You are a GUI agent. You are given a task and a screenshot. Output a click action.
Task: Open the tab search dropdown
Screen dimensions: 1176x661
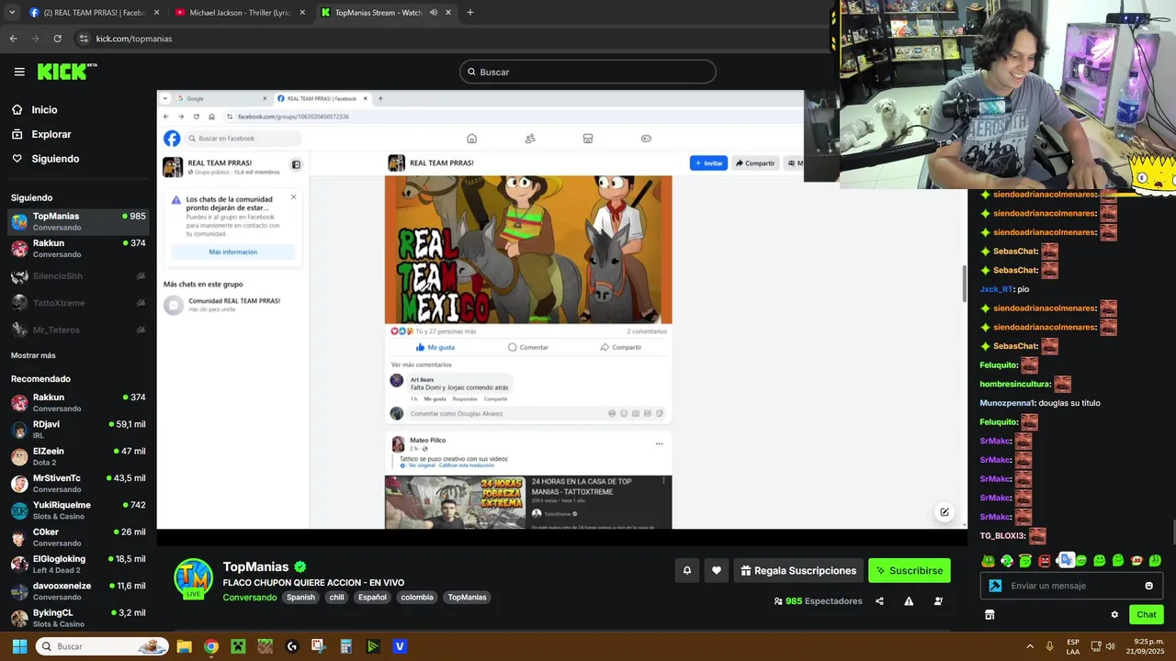click(11, 13)
